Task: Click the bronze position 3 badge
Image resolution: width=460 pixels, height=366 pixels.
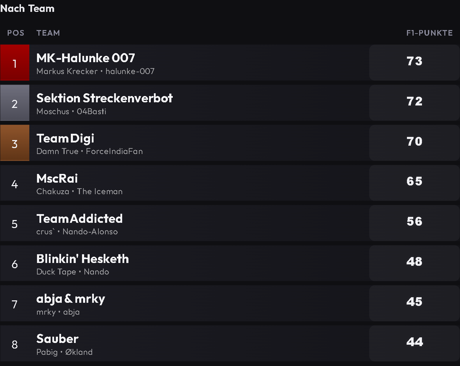Action: click(x=15, y=143)
